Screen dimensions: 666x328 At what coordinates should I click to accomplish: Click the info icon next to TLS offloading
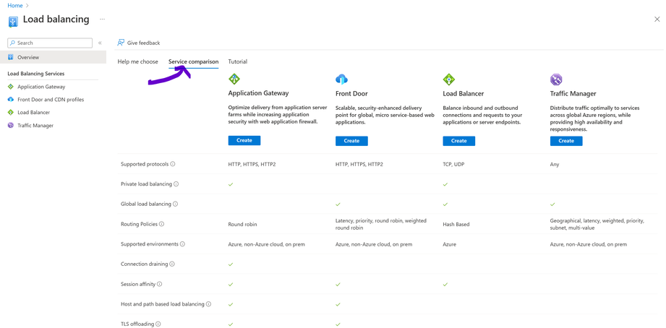(x=158, y=324)
